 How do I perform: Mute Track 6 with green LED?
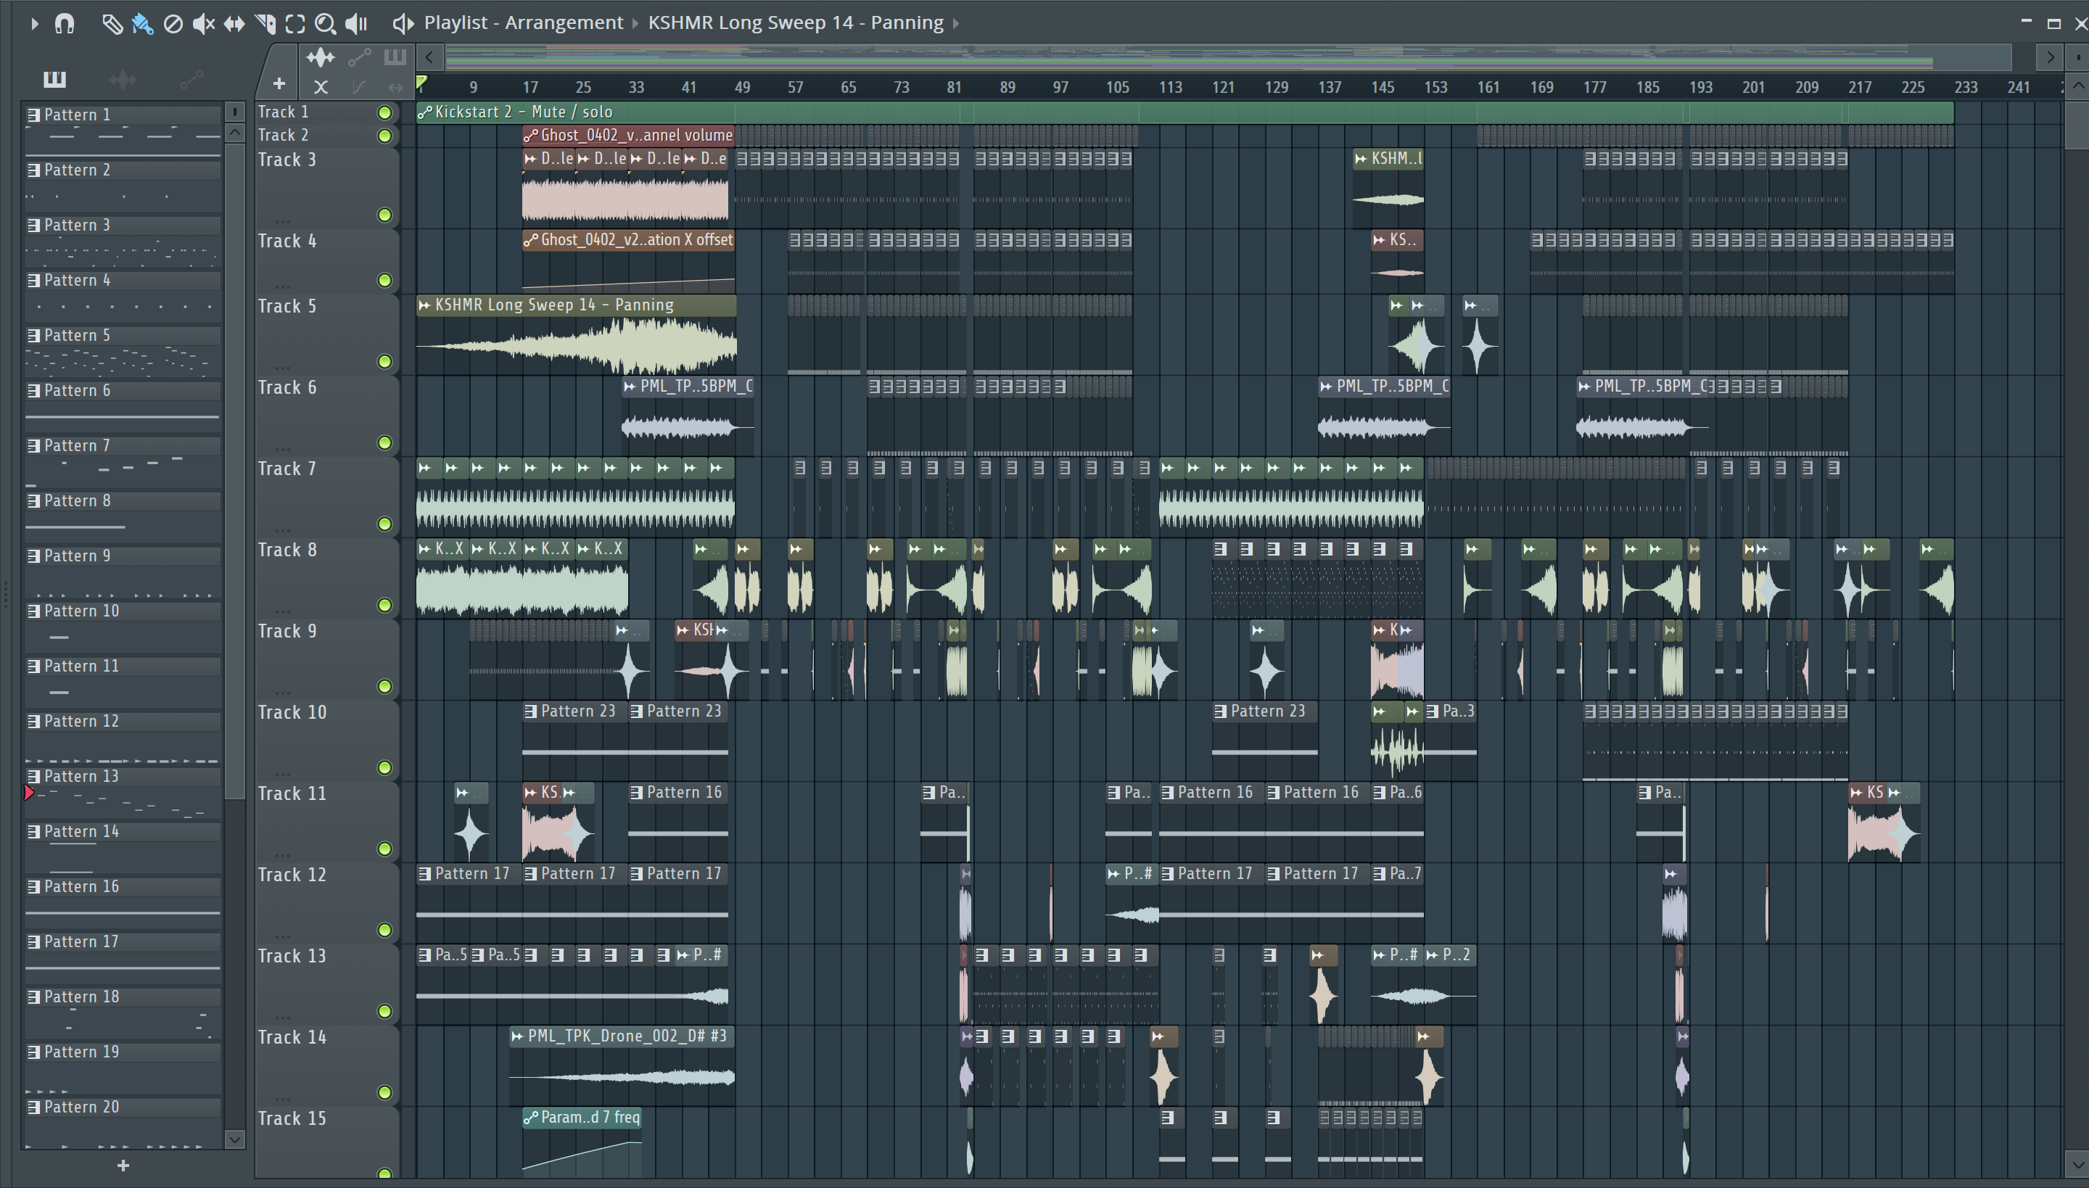[x=384, y=442]
